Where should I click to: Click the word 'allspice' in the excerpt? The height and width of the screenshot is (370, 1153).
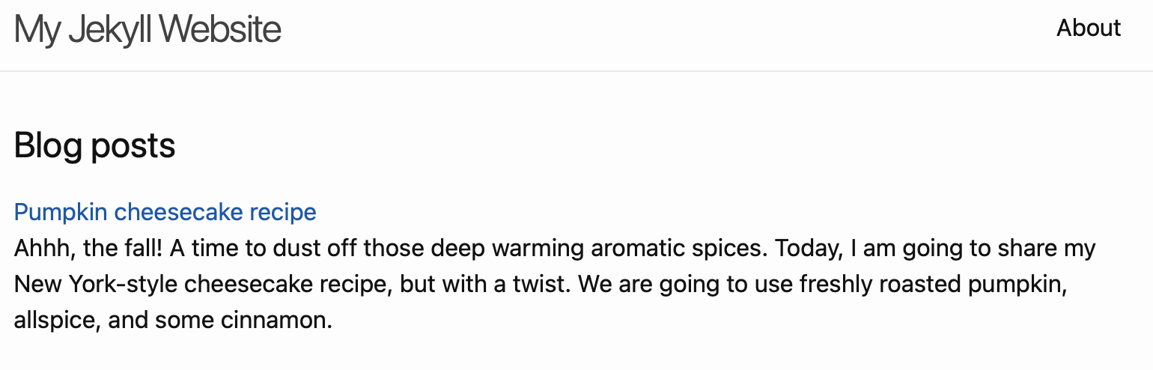point(58,321)
